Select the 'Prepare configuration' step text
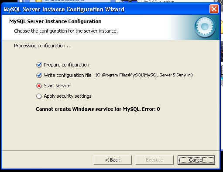The height and width of the screenshot is (172, 223). point(66,65)
